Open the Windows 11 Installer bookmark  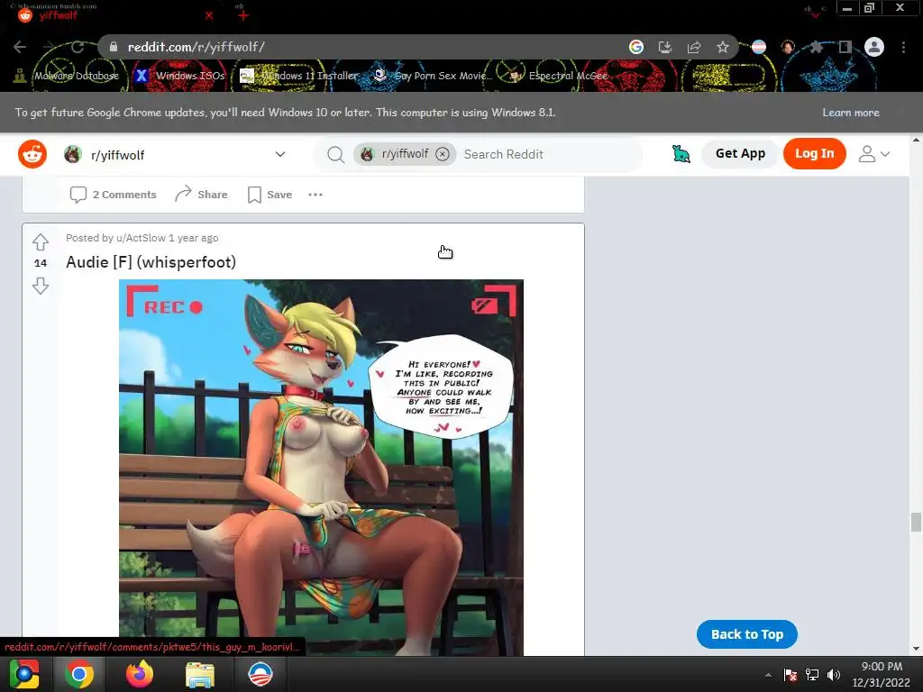[x=299, y=76]
